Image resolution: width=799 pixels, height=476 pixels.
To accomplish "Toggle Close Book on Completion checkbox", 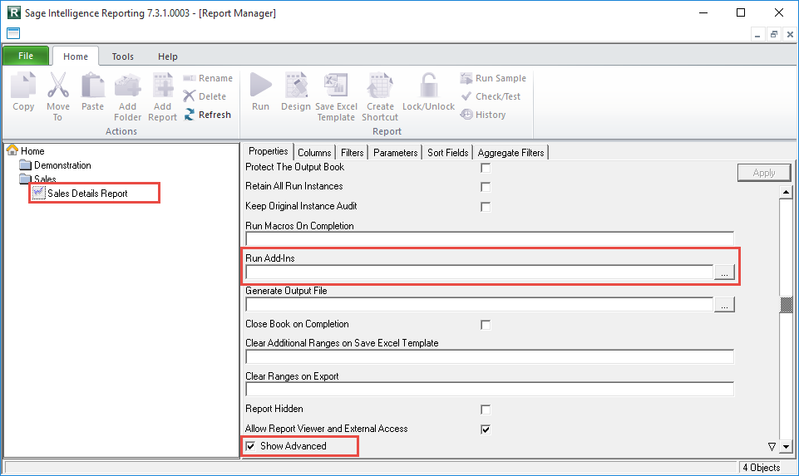I will click(486, 325).
